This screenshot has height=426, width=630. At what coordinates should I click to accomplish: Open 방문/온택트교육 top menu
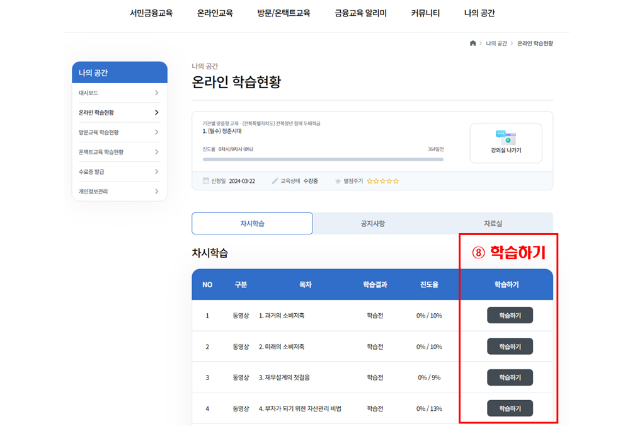[x=283, y=13]
